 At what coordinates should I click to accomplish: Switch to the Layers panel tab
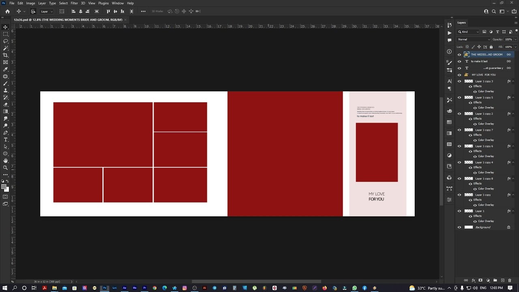(462, 23)
